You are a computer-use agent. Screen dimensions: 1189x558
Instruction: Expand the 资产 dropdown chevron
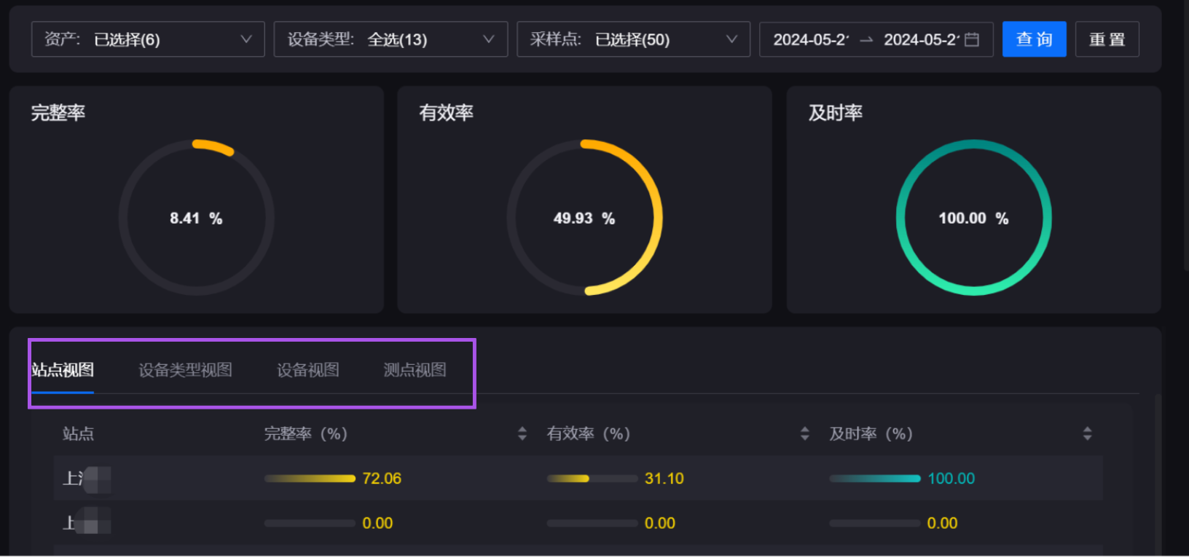pyautogui.click(x=246, y=39)
